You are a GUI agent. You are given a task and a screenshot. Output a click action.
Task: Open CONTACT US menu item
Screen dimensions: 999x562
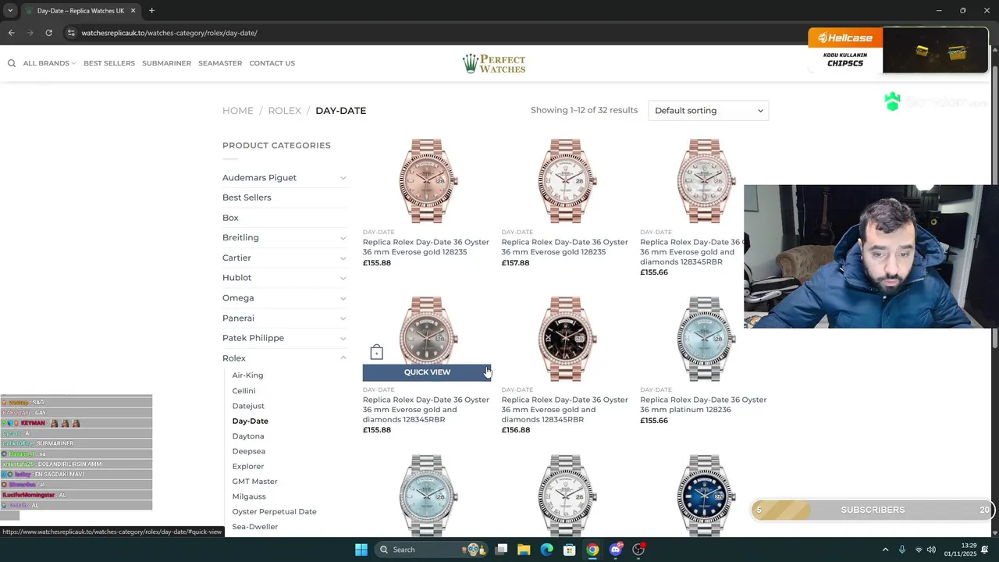point(272,63)
